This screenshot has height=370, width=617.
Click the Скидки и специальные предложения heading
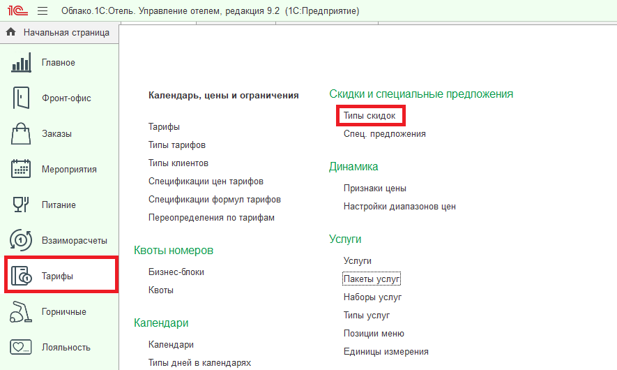point(421,94)
